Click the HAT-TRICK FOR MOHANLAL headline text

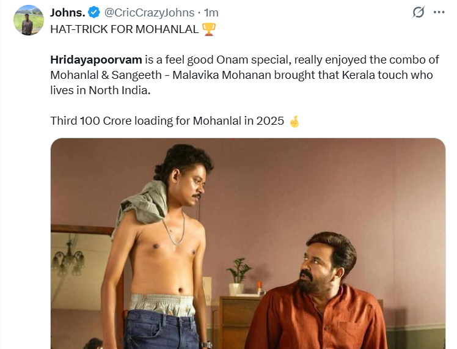coord(125,29)
